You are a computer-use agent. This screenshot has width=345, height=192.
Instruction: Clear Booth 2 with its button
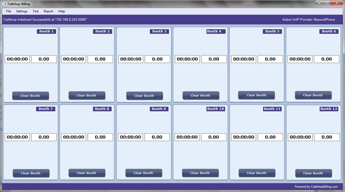point(87,95)
